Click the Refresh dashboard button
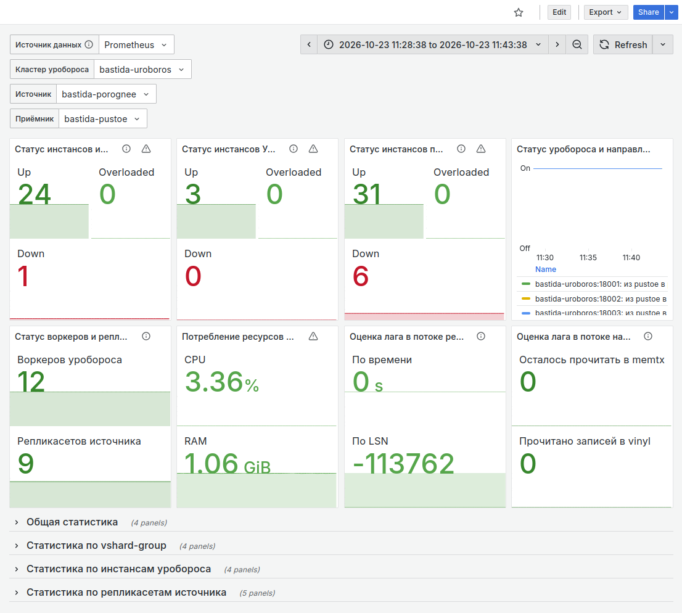 [623, 44]
